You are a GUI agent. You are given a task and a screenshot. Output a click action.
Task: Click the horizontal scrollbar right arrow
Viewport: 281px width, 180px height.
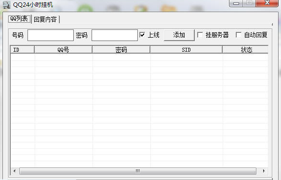click(264, 171)
